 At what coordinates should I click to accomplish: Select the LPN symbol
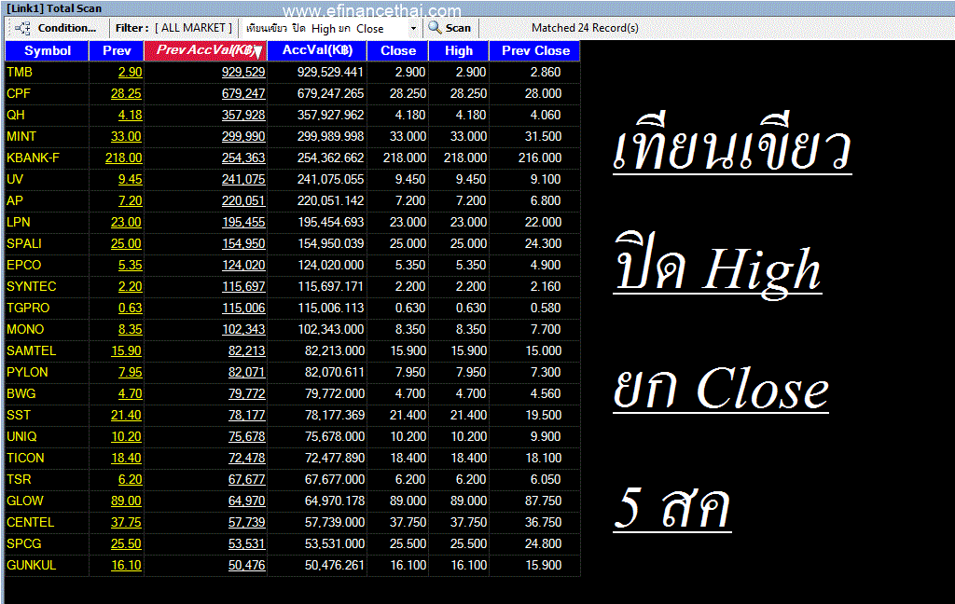pos(19,222)
